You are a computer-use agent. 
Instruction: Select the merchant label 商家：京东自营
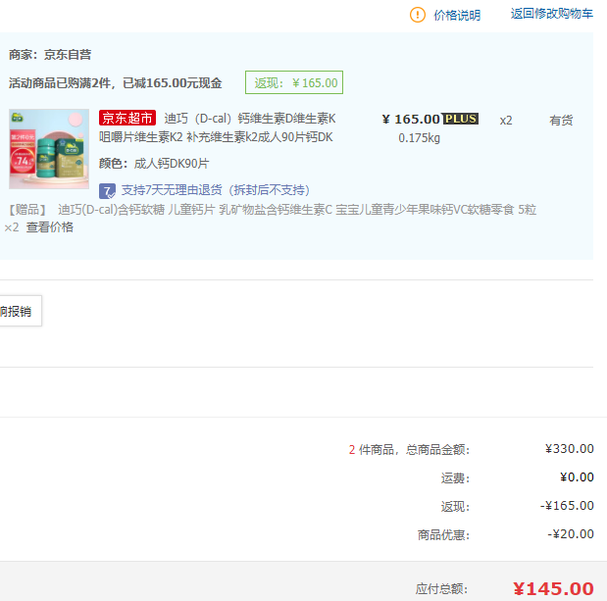point(50,55)
